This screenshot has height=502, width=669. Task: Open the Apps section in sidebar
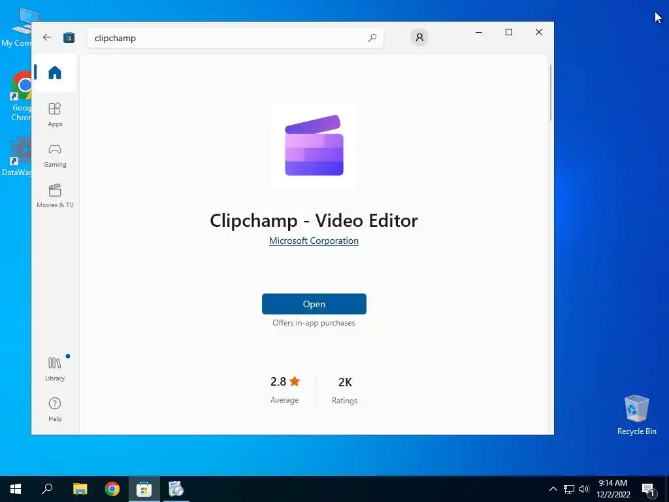55,114
